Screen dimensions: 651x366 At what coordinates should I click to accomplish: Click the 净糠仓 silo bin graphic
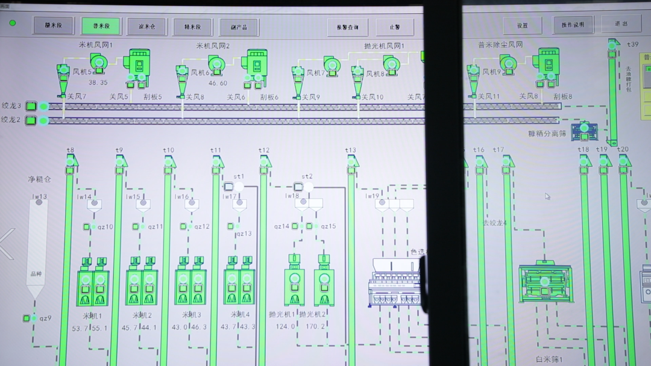click(37, 249)
